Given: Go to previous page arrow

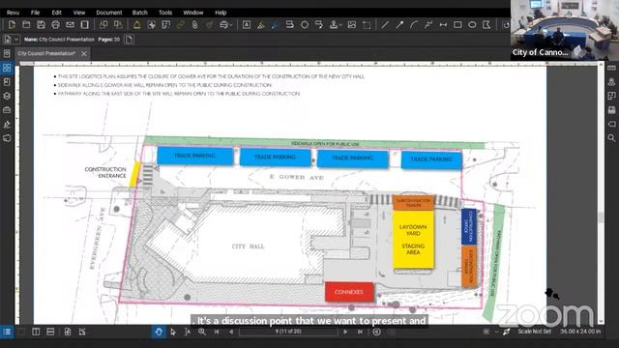Looking at the screenshot, I should [x=231, y=332].
